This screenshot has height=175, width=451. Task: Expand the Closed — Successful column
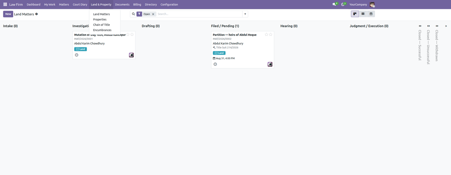[x=420, y=26]
